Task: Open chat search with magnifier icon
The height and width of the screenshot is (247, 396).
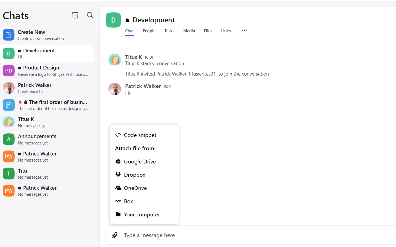Action: 90,15
